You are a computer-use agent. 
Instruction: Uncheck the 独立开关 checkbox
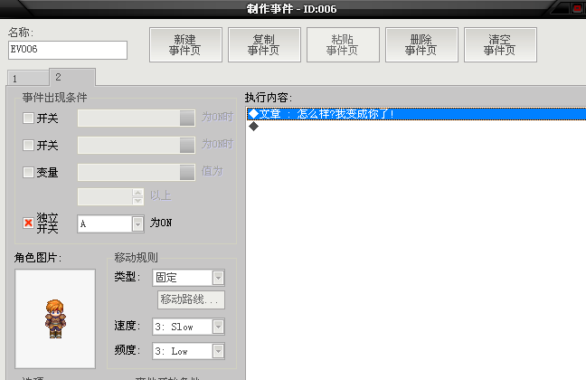click(28, 223)
